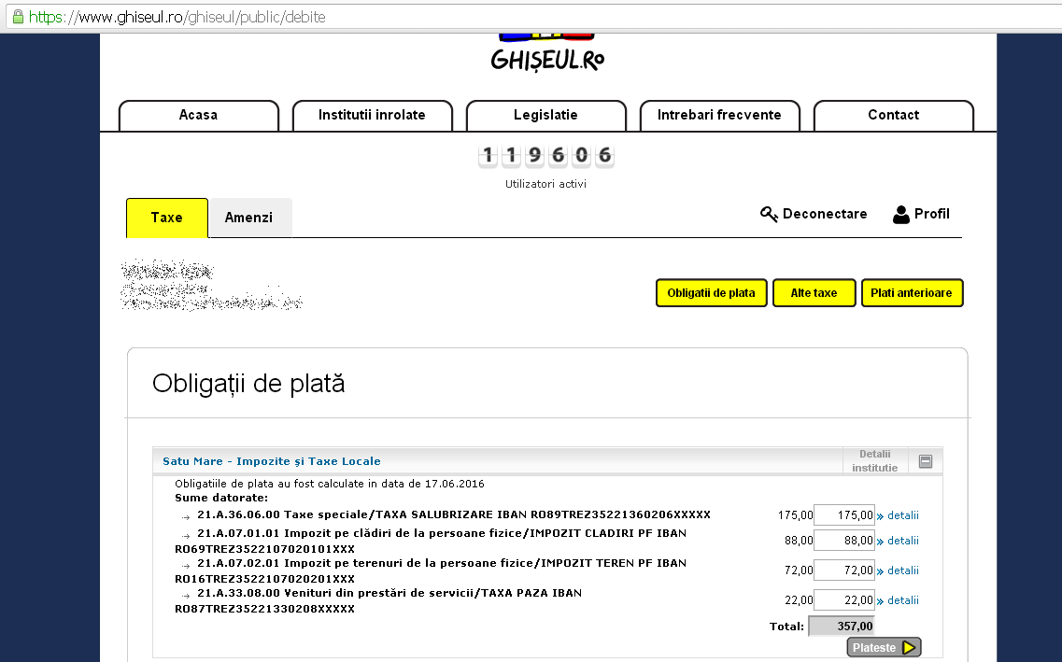Open Intrebari frecvente tab
The height and width of the screenshot is (662, 1062).
tap(719, 115)
